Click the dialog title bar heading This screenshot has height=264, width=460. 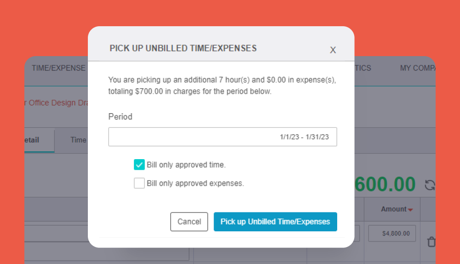(x=183, y=48)
